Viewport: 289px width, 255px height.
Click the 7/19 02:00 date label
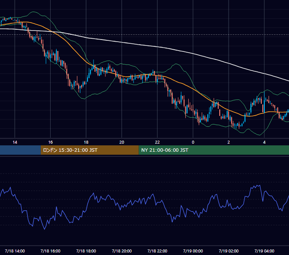(x=229, y=251)
